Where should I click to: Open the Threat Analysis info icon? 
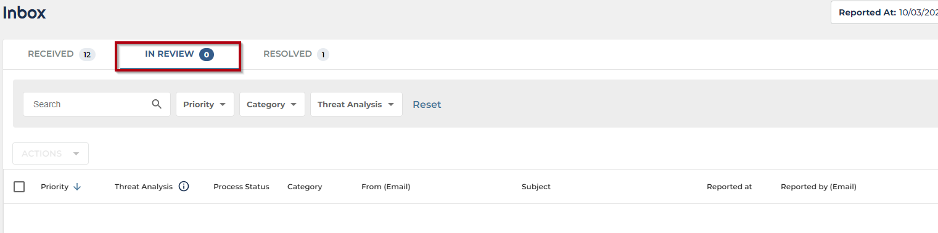click(x=184, y=186)
